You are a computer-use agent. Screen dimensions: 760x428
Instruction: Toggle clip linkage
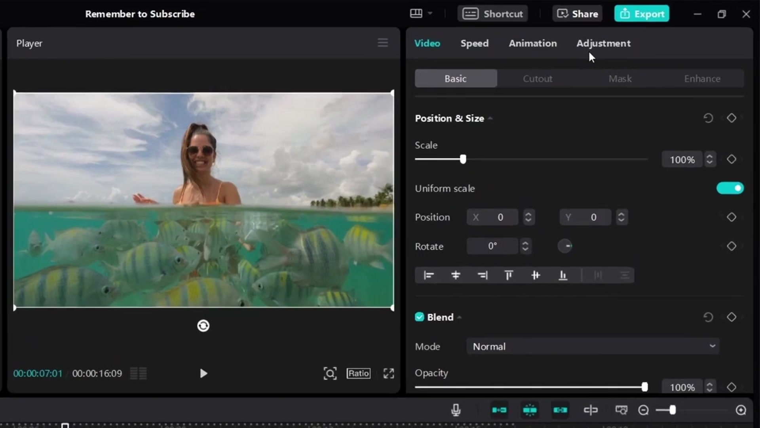pyautogui.click(x=560, y=410)
